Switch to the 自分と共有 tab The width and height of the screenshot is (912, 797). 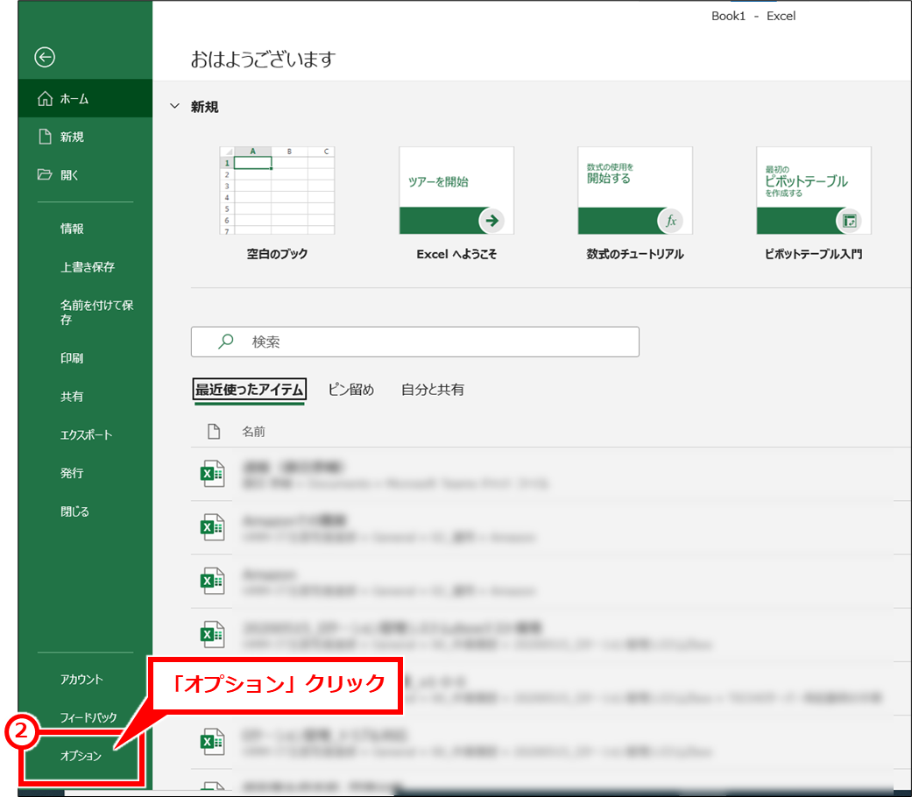(433, 390)
